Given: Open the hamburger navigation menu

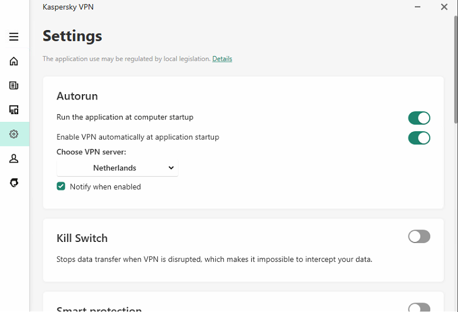Looking at the screenshot, I should pos(14,36).
